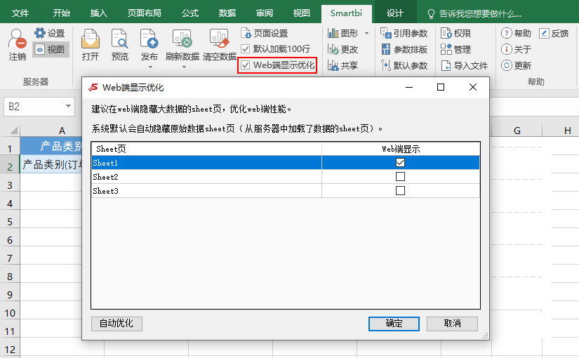Viewport: 579px width, 358px height.
Task: Switch to the 视图 ribbon tab
Action: (301, 13)
